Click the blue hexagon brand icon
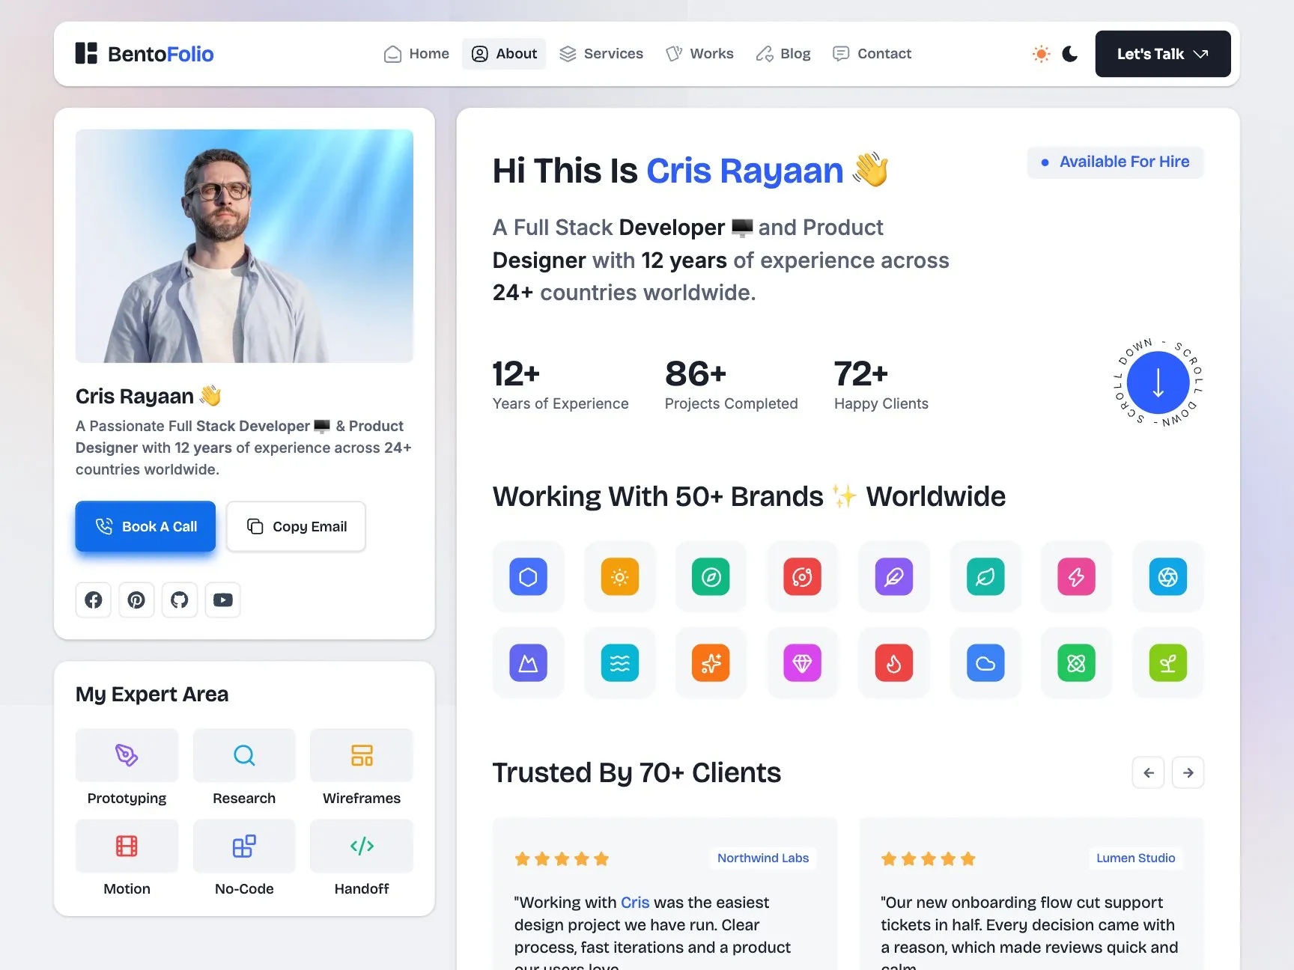This screenshot has width=1294, height=970. (529, 577)
